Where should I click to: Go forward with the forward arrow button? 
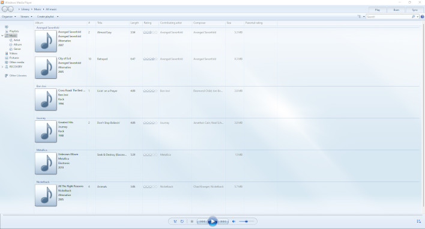point(11,9)
